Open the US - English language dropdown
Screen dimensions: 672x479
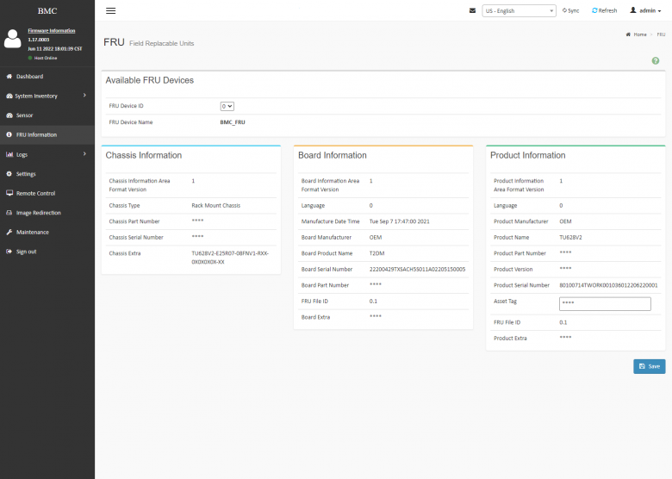(x=519, y=11)
